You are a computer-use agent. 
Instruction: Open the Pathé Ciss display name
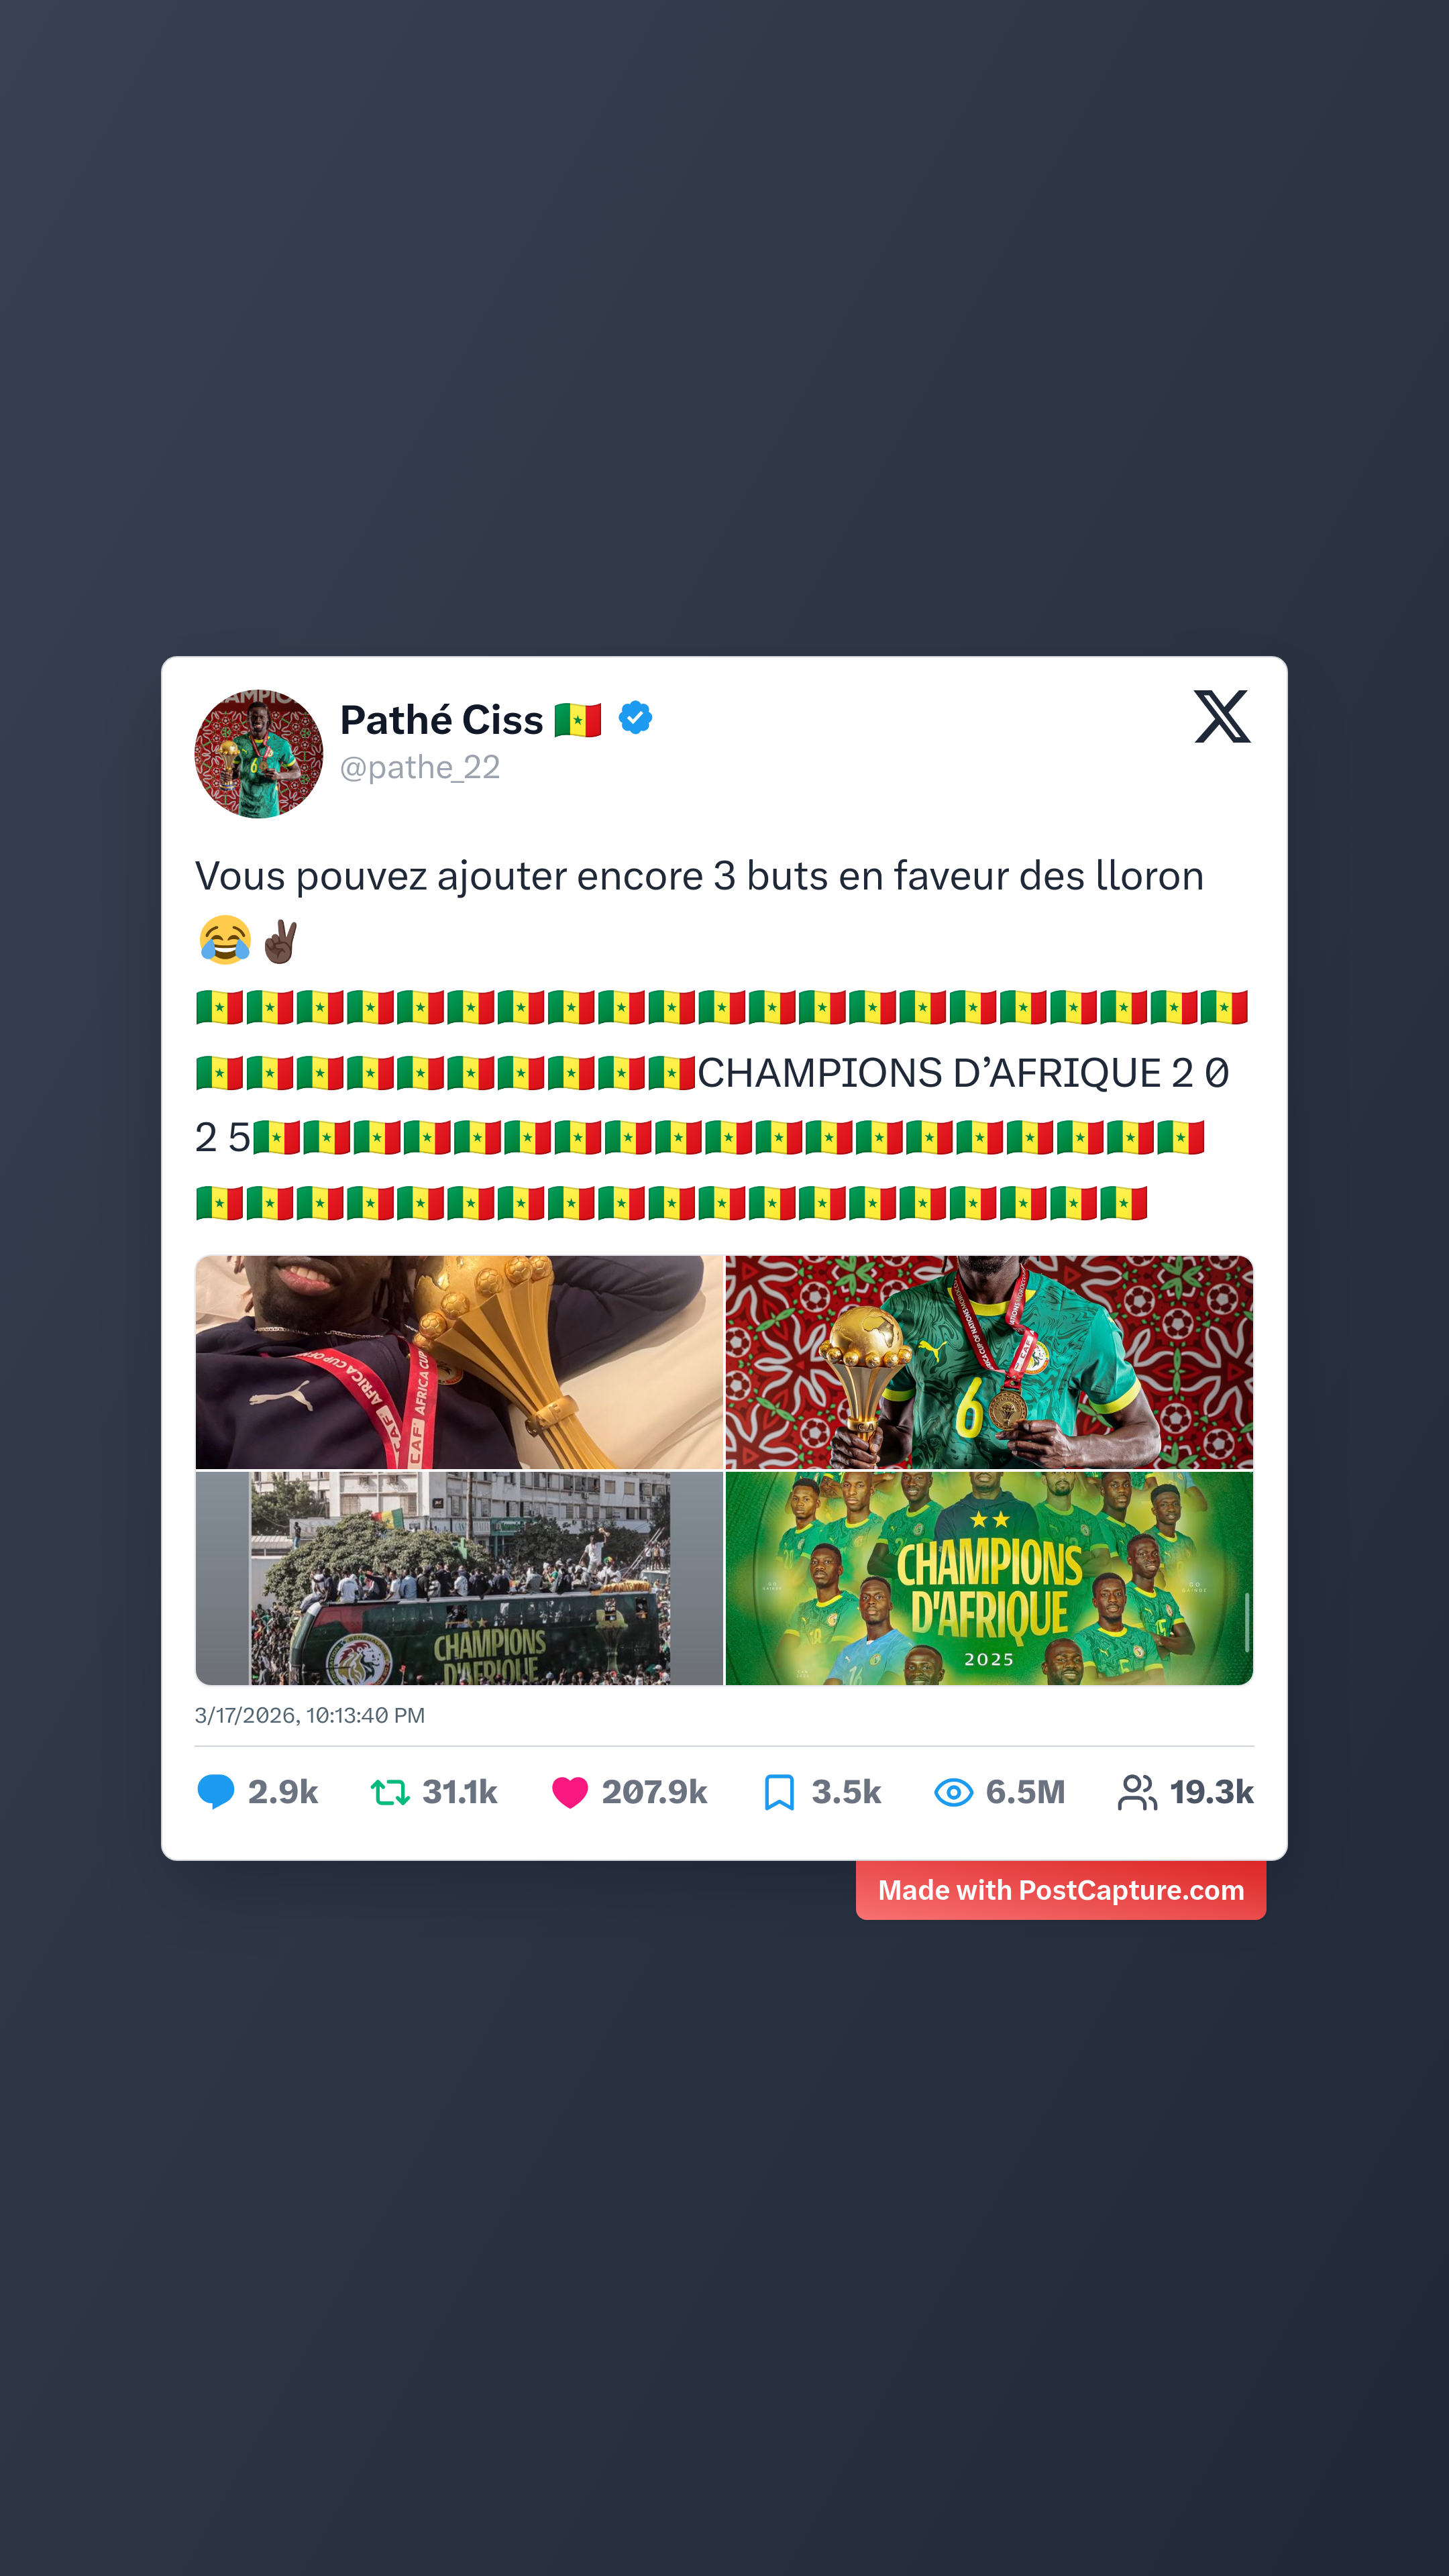pyautogui.click(x=442, y=719)
